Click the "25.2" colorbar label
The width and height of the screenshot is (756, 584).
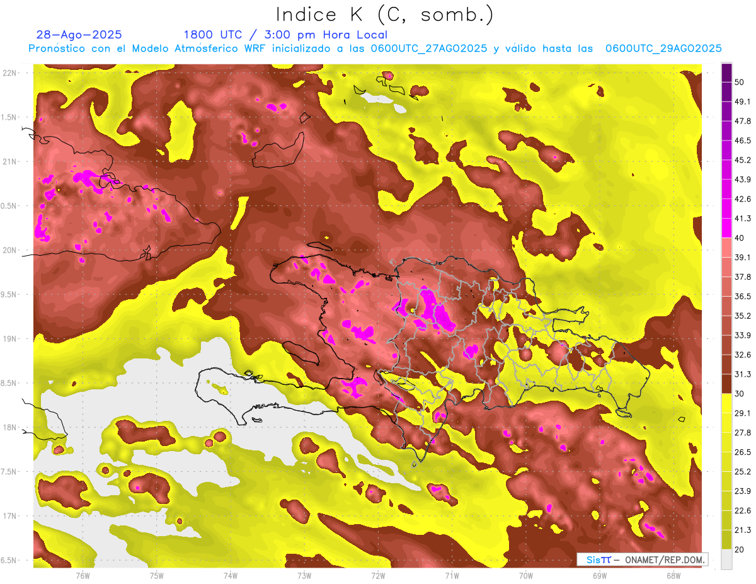(742, 472)
